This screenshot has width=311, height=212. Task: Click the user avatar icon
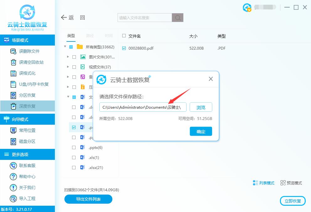tap(247, 8)
